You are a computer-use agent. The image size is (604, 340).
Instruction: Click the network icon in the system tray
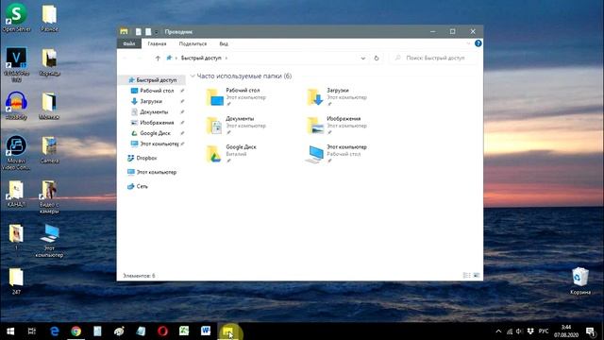coord(510,331)
